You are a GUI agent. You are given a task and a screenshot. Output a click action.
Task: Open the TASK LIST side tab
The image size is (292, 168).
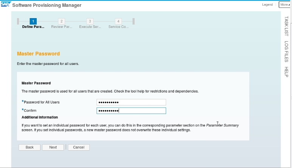pyautogui.click(x=286, y=26)
